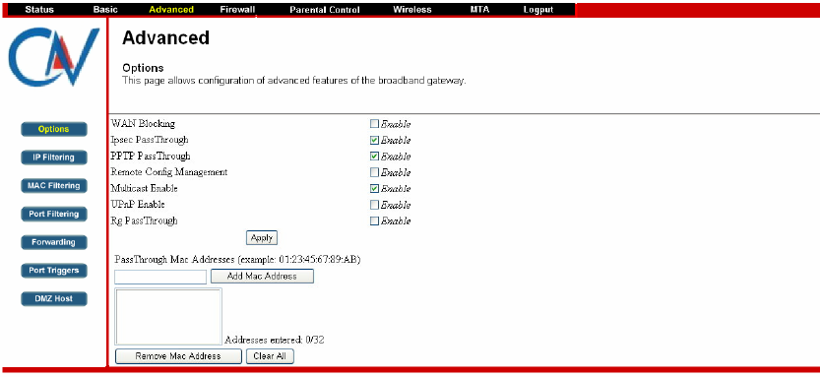Go to the Port Triggers page
The image size is (820, 377).
(54, 271)
